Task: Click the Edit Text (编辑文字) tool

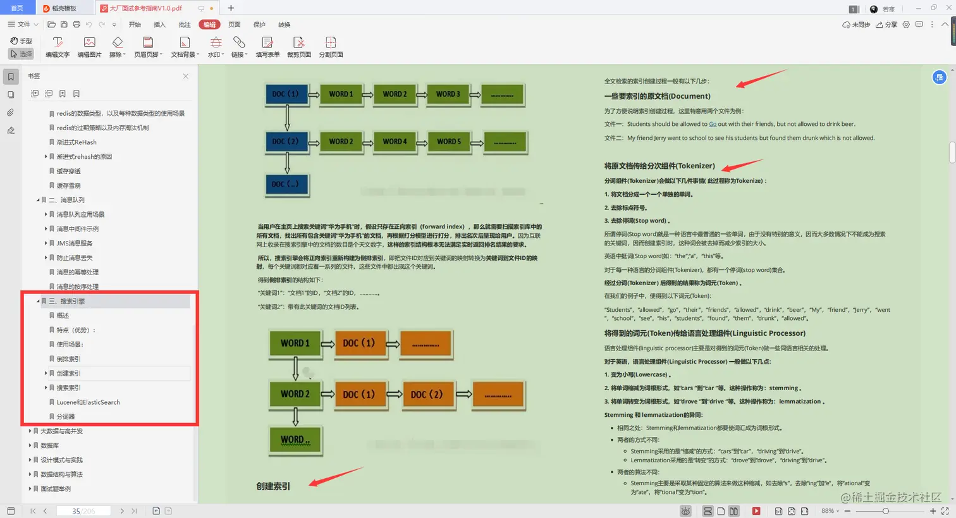Action: 58,47
